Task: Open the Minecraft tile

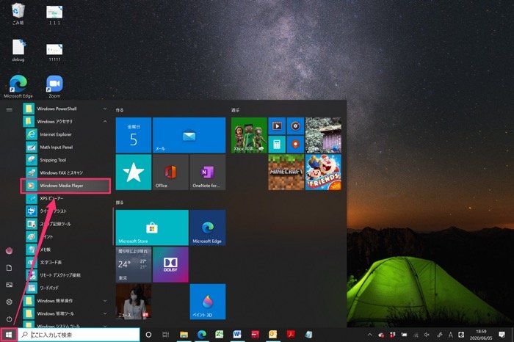Action: (x=286, y=172)
